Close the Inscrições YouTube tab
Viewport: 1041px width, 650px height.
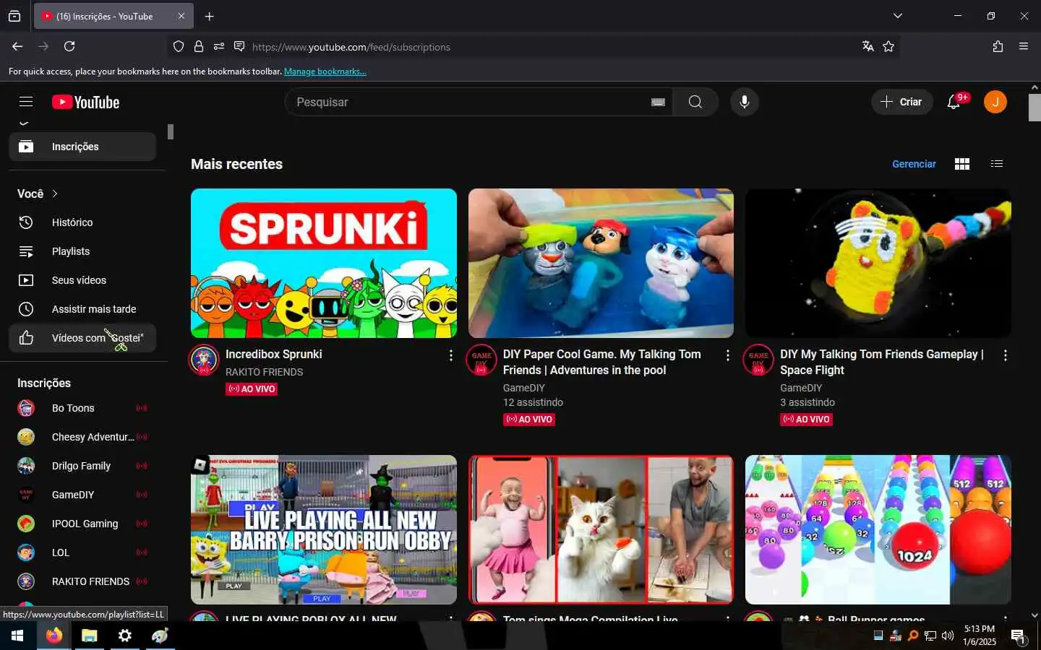(181, 16)
